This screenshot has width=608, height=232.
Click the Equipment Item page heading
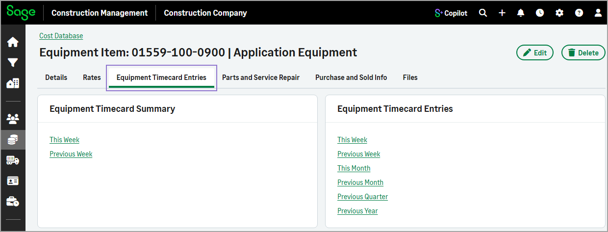click(x=198, y=52)
